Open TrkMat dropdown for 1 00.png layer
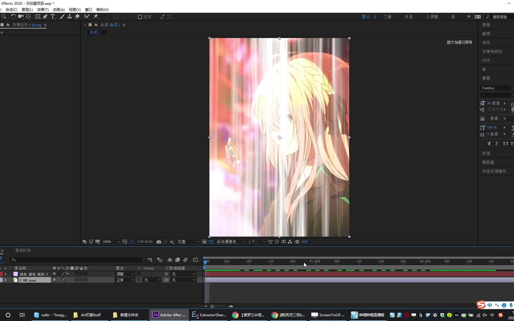This screenshot has height=321, width=514. (152, 280)
